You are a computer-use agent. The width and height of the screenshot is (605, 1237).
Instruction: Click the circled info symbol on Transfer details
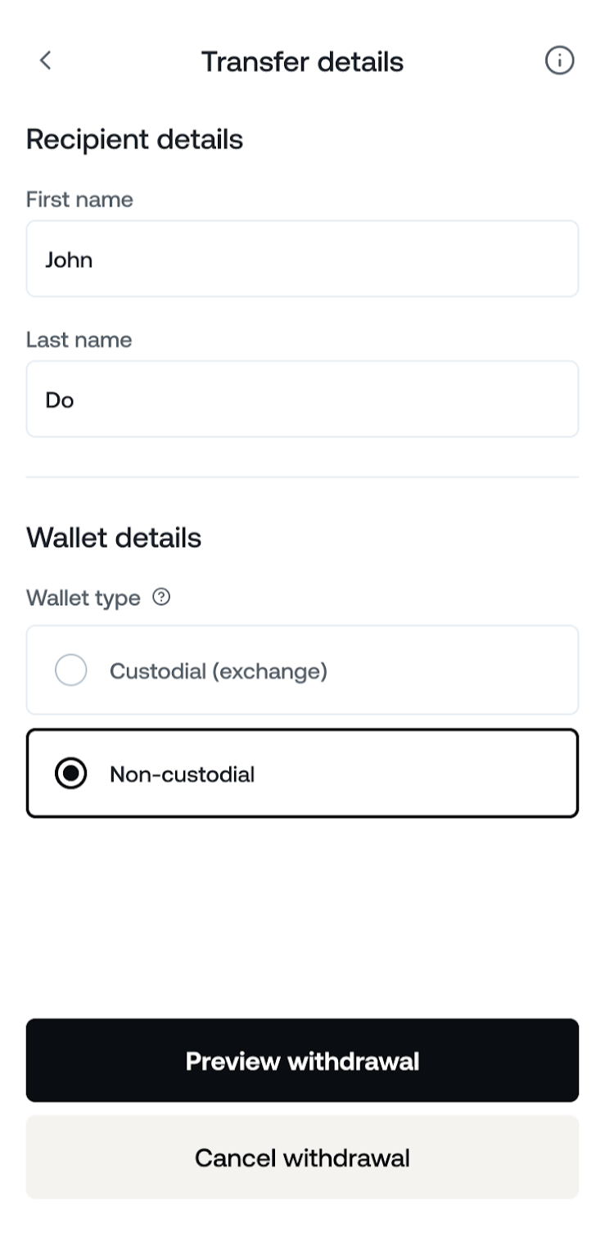[560, 61]
